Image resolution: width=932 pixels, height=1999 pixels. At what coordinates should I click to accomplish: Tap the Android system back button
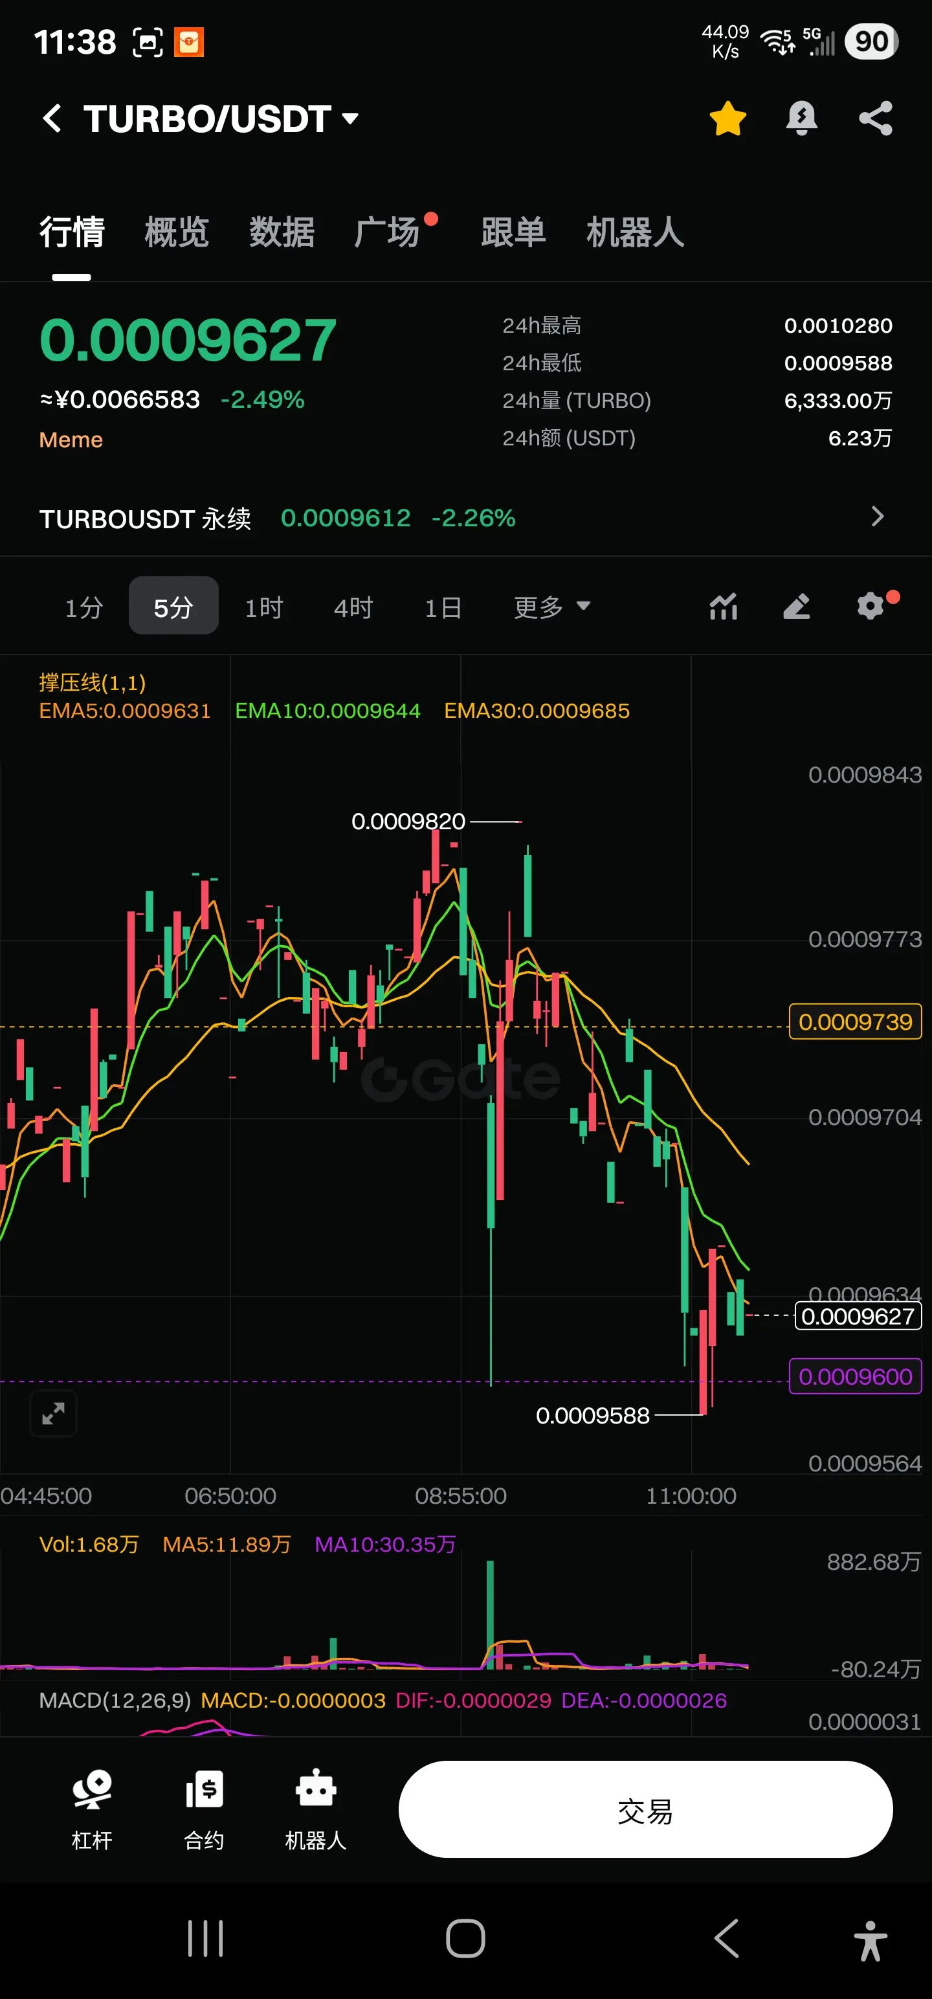pyautogui.click(x=726, y=1939)
